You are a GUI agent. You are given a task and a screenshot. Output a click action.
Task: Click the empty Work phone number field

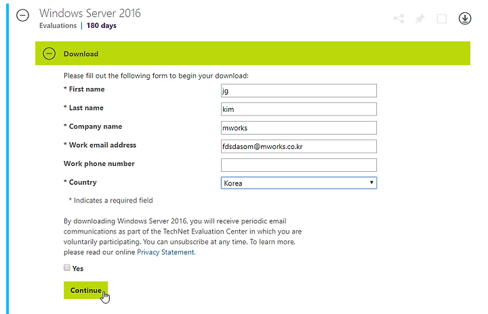tap(299, 165)
